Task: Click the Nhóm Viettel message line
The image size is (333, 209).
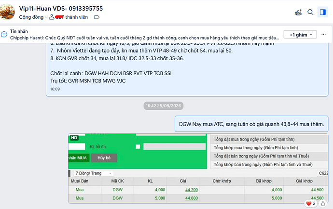Action: [x=141, y=51]
